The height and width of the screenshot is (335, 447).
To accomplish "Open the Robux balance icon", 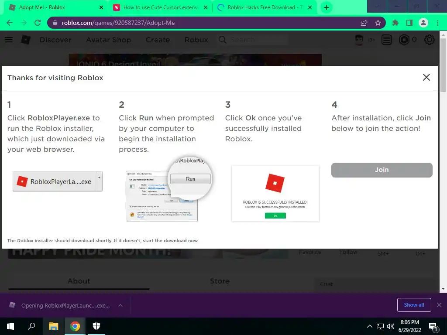I will pyautogui.click(x=404, y=40).
